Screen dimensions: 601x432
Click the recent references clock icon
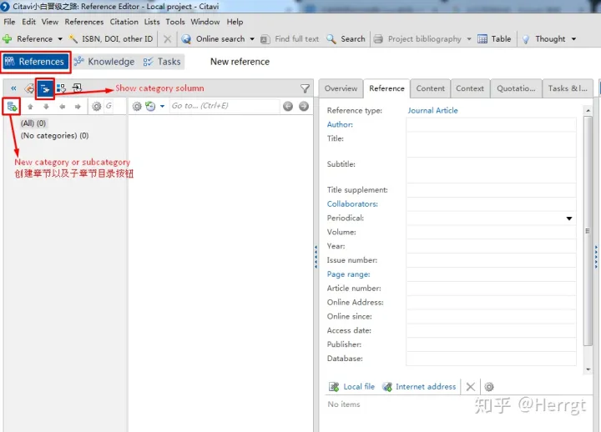tap(150, 106)
